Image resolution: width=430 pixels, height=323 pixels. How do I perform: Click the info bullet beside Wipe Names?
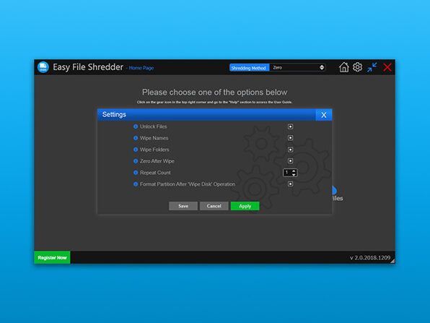point(136,138)
